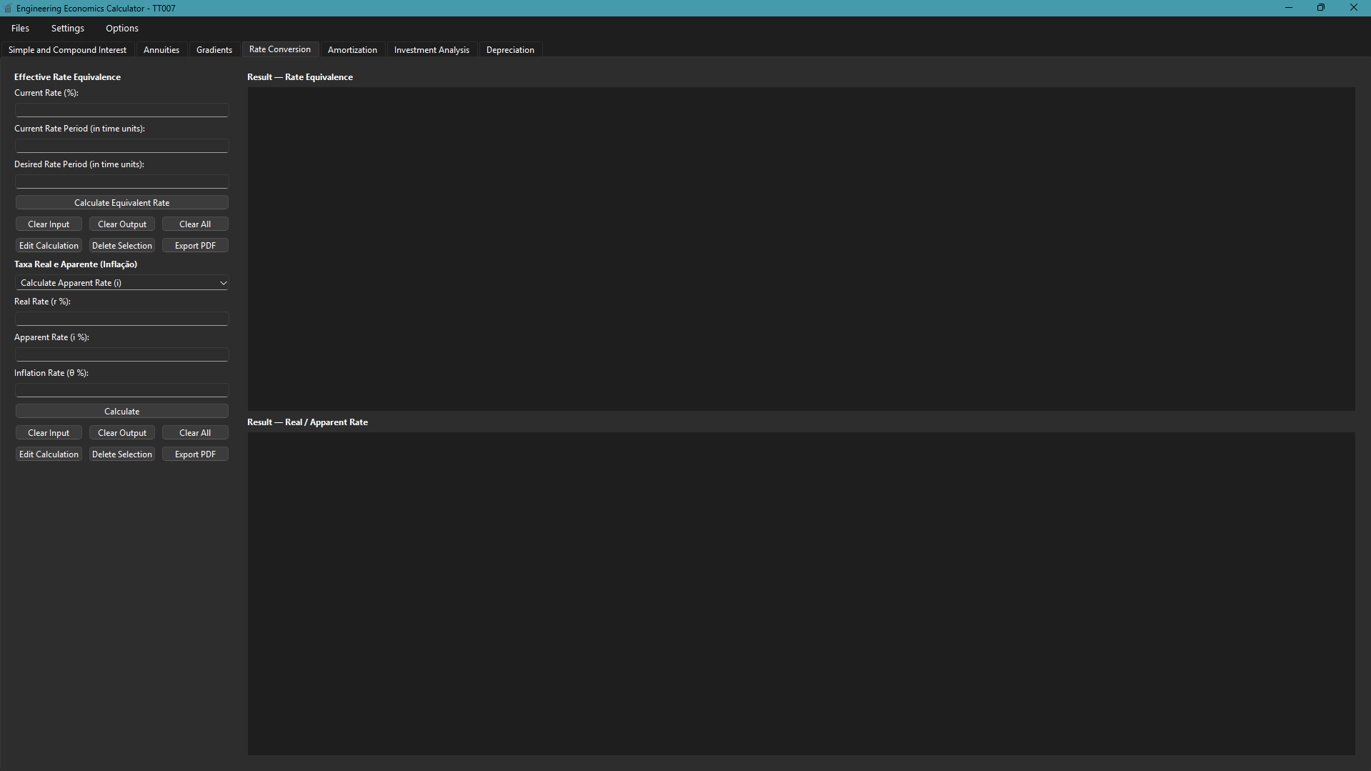1371x771 pixels.
Task: Switch to Simple and Compound Interest tab
Action: pyautogui.click(x=67, y=50)
